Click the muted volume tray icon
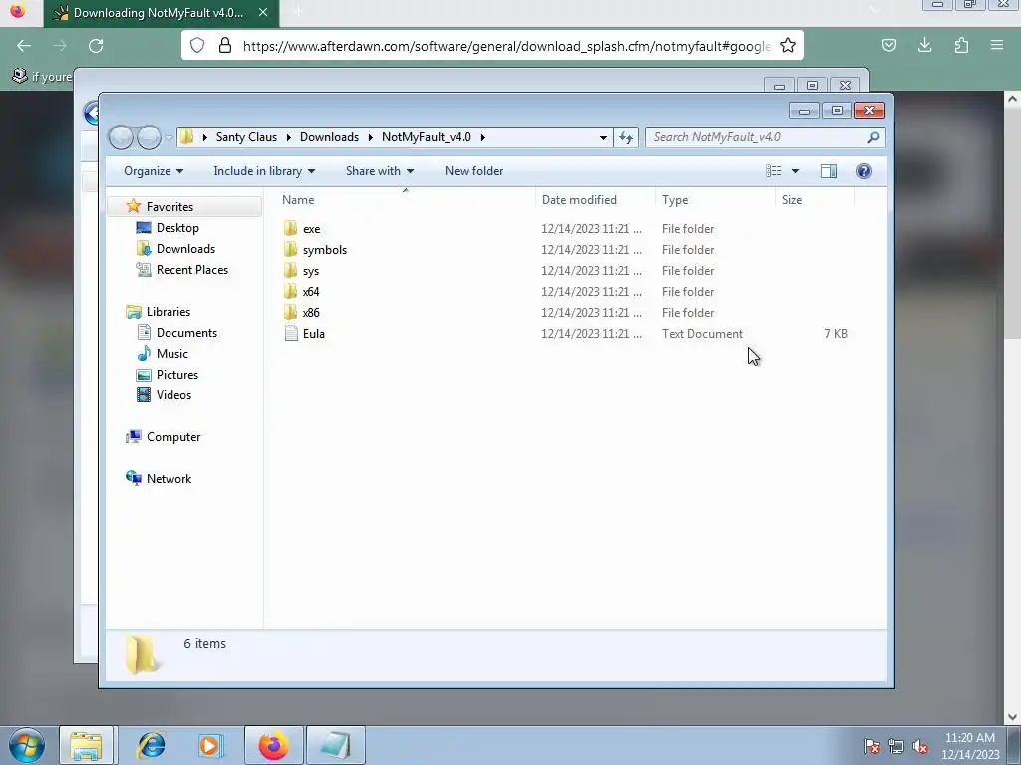 tap(920, 747)
